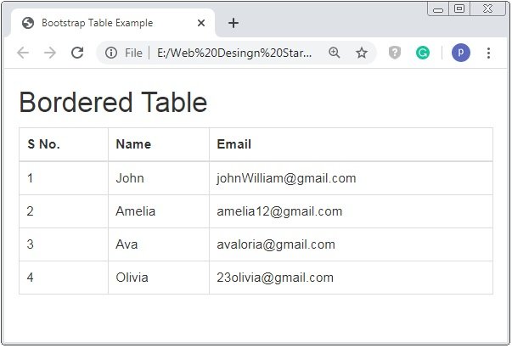
Task: Click 23olivia@gmail.com email cell
Action: [351, 278]
